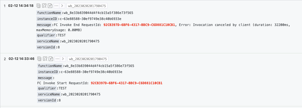Select the wb_2023020201790475 tag on log 1
The height and width of the screenshot is (108, 302).
87,6
